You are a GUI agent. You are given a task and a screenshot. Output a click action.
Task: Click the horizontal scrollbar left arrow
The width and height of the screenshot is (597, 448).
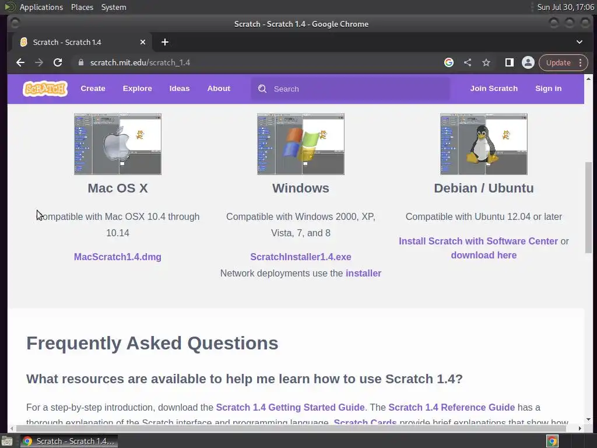pyautogui.click(x=12, y=428)
